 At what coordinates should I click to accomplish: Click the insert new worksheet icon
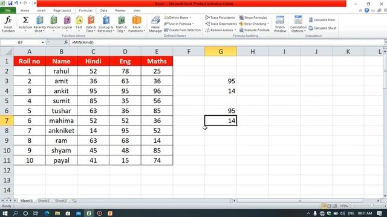pos(74,201)
